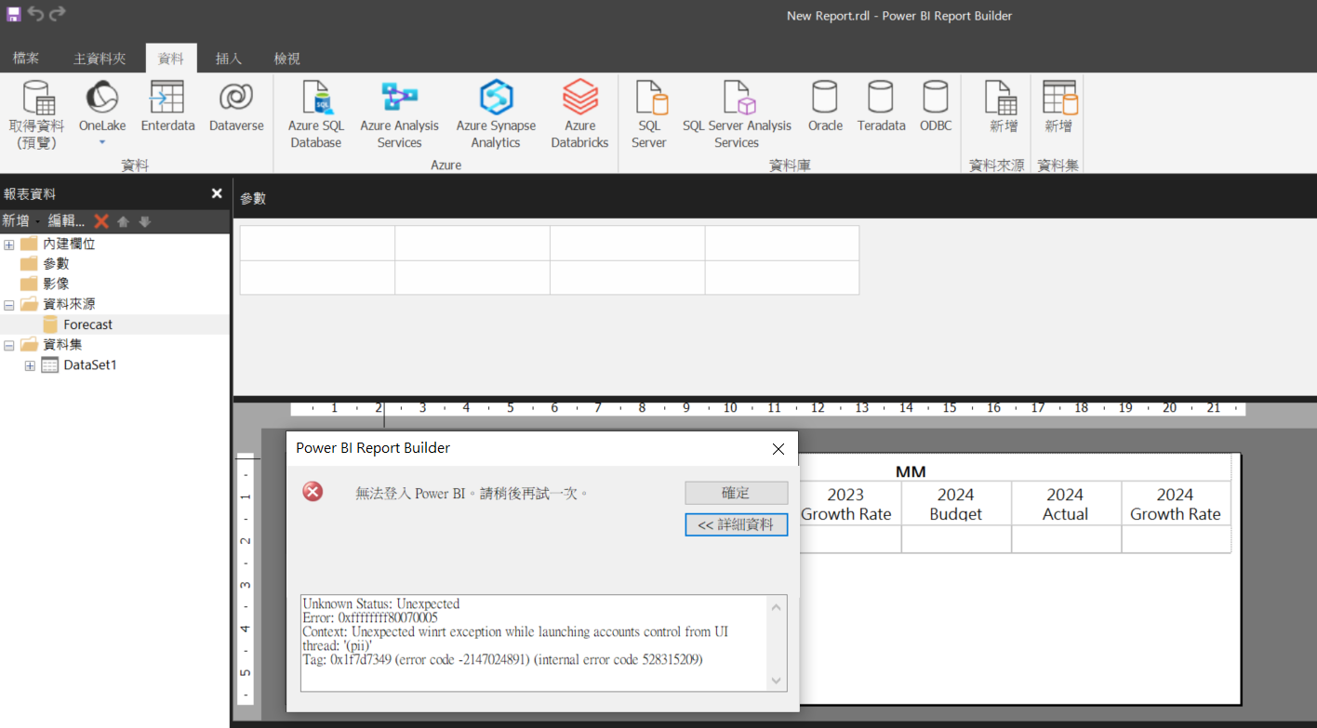Choose the Dataverse connector icon
The width and height of the screenshot is (1317, 728).
(236, 106)
